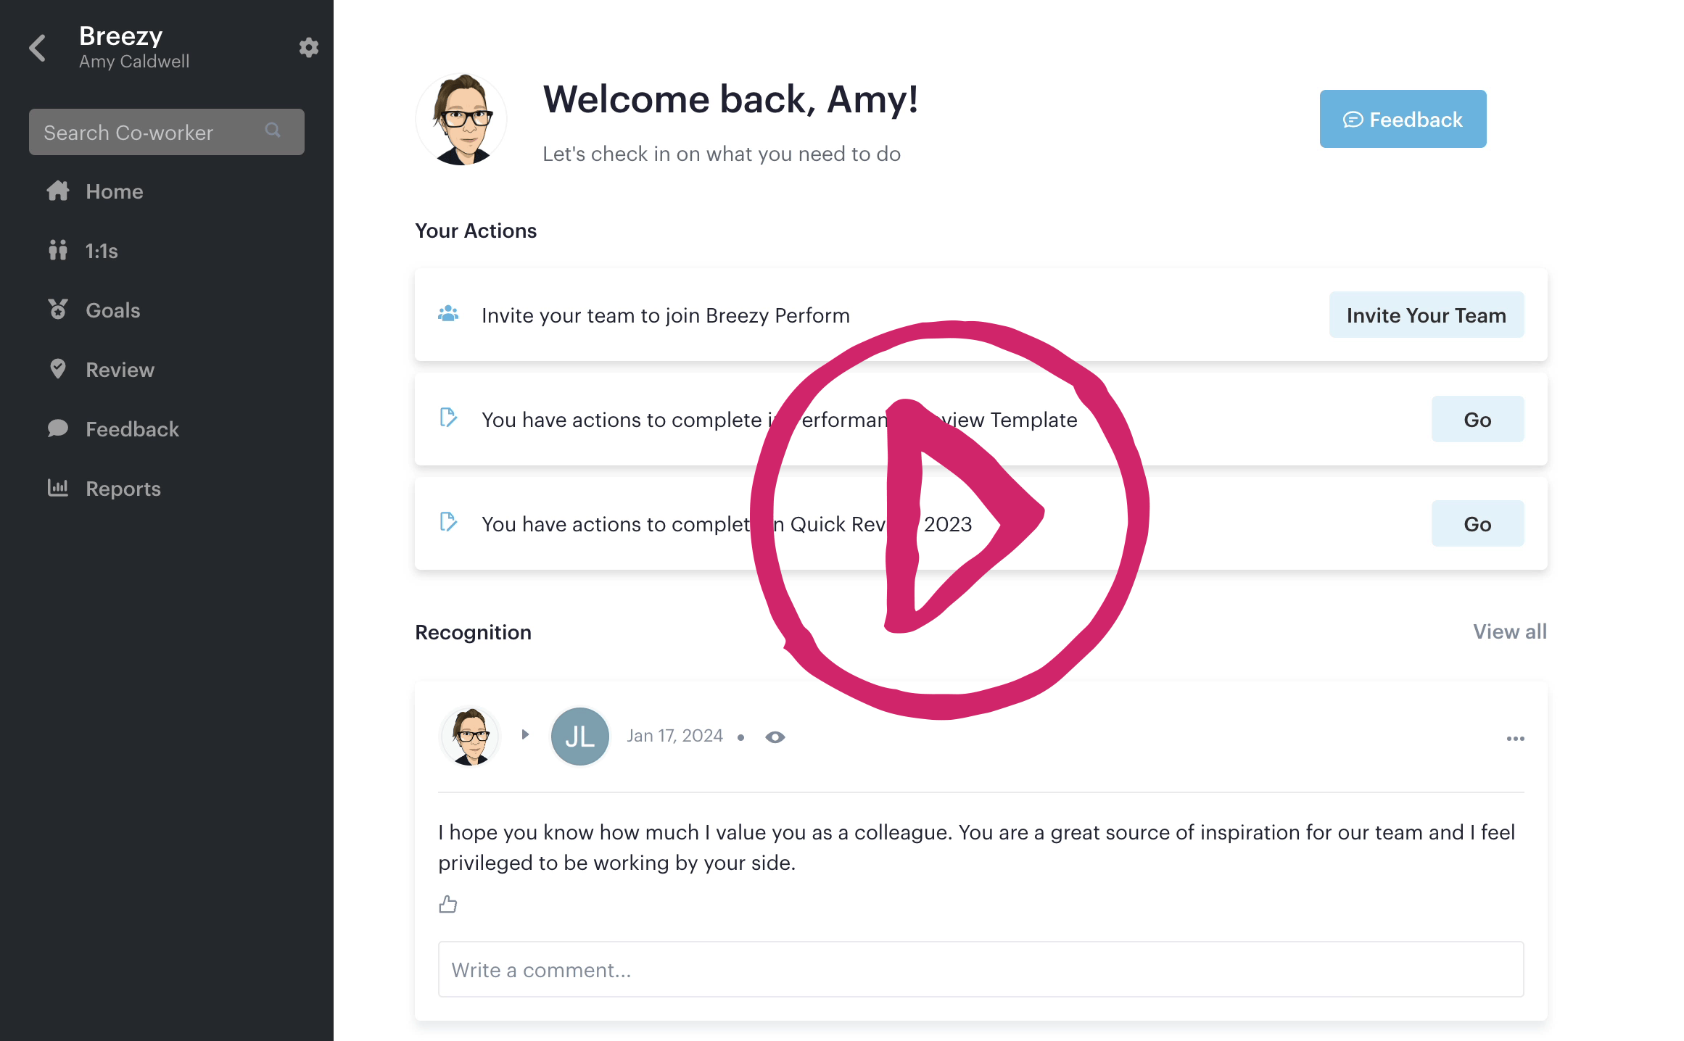
Task: Select the Reports bar-chart icon
Action: point(59,488)
